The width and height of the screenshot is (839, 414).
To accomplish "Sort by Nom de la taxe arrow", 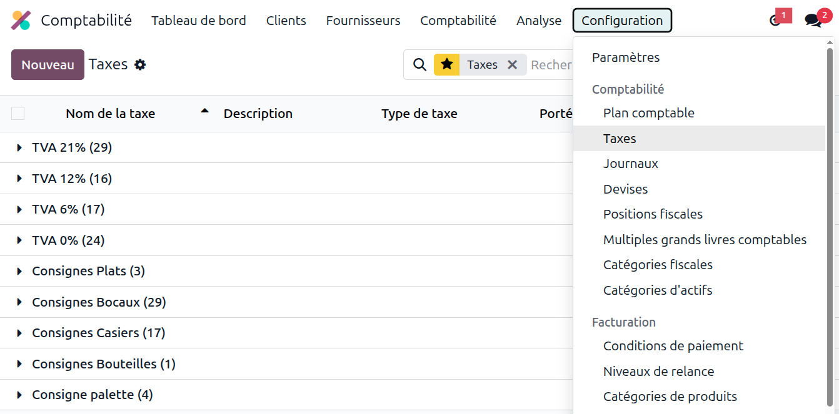I will tap(204, 111).
